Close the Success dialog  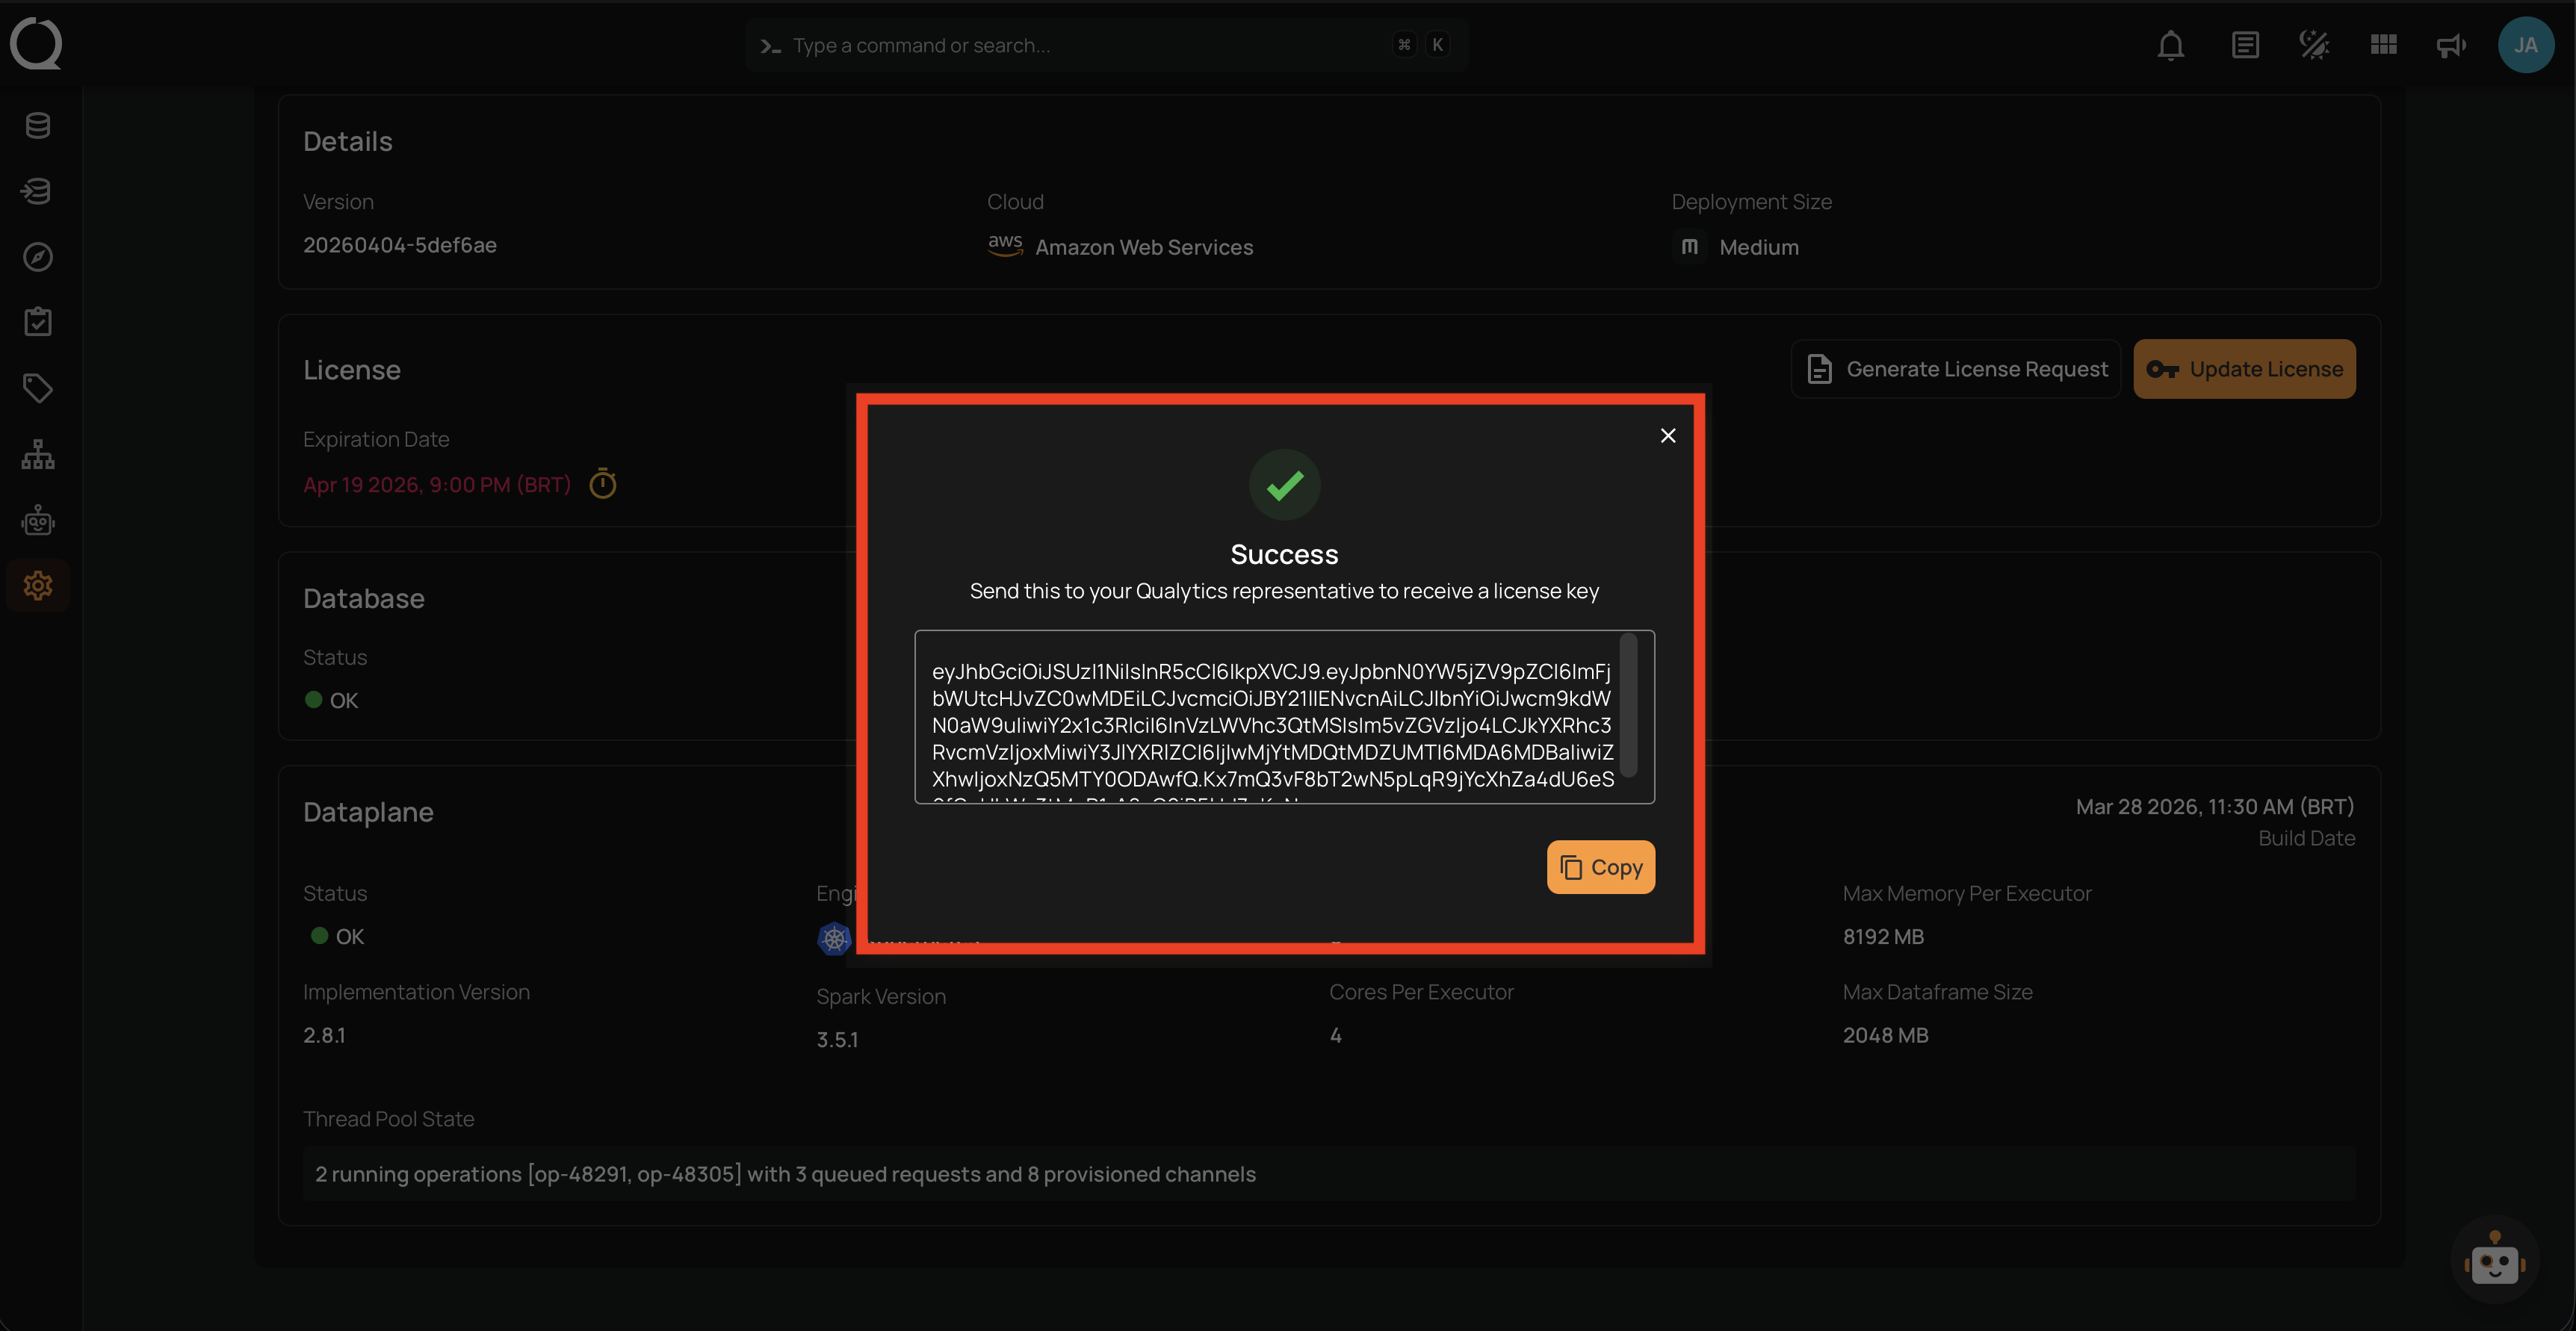click(x=1668, y=435)
